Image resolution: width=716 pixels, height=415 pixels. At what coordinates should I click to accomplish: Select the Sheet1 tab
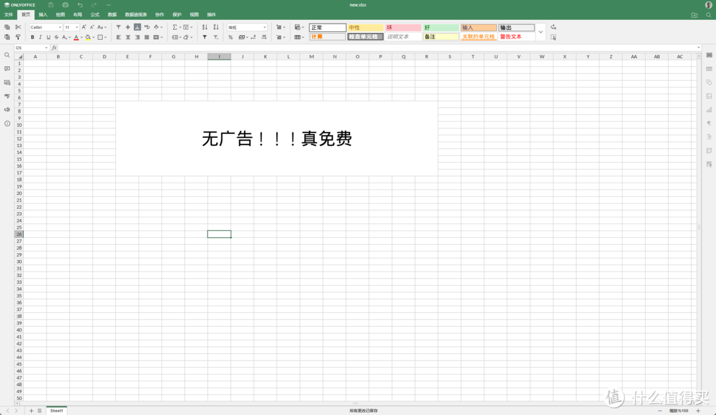[57, 410]
